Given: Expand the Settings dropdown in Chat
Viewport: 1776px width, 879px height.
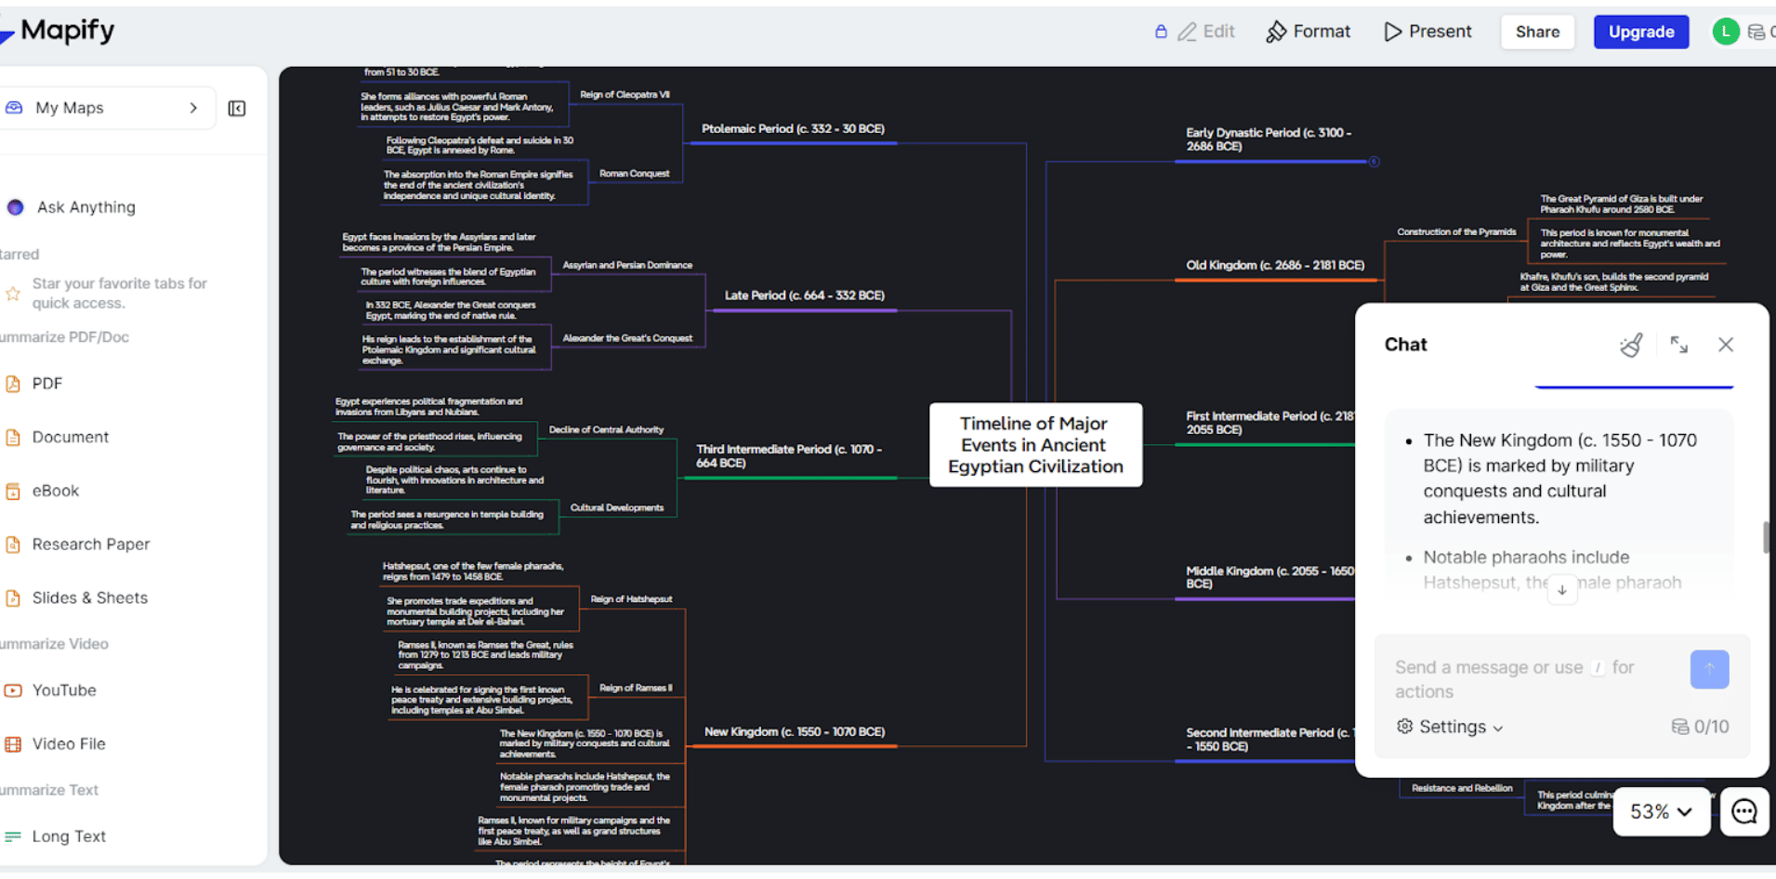Looking at the screenshot, I should click(1450, 727).
